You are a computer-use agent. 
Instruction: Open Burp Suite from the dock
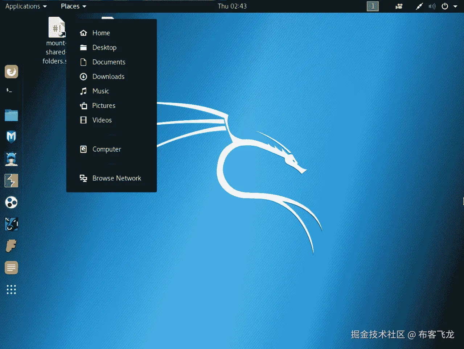tap(11, 180)
